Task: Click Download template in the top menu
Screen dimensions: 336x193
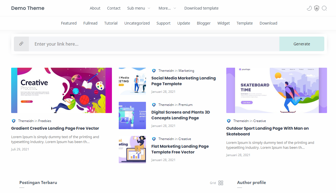Action: tap(201, 8)
